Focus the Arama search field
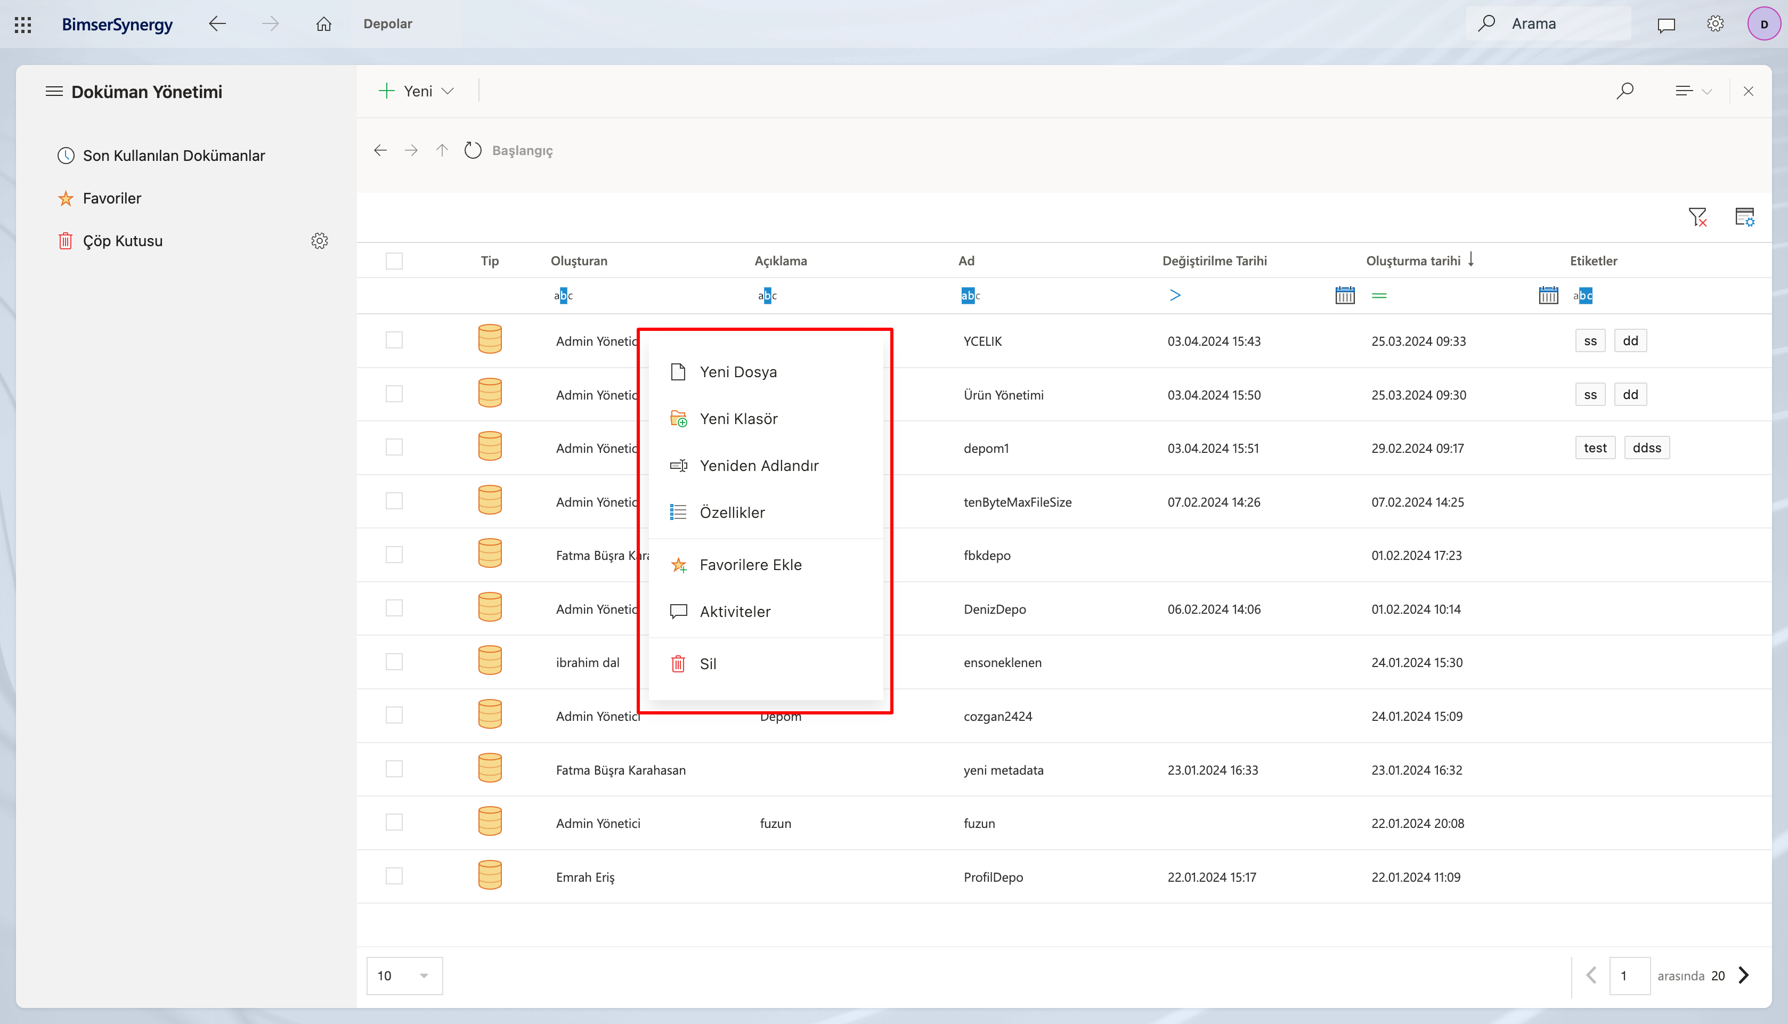Screen dimensions: 1788x1024 (x=1549, y=24)
